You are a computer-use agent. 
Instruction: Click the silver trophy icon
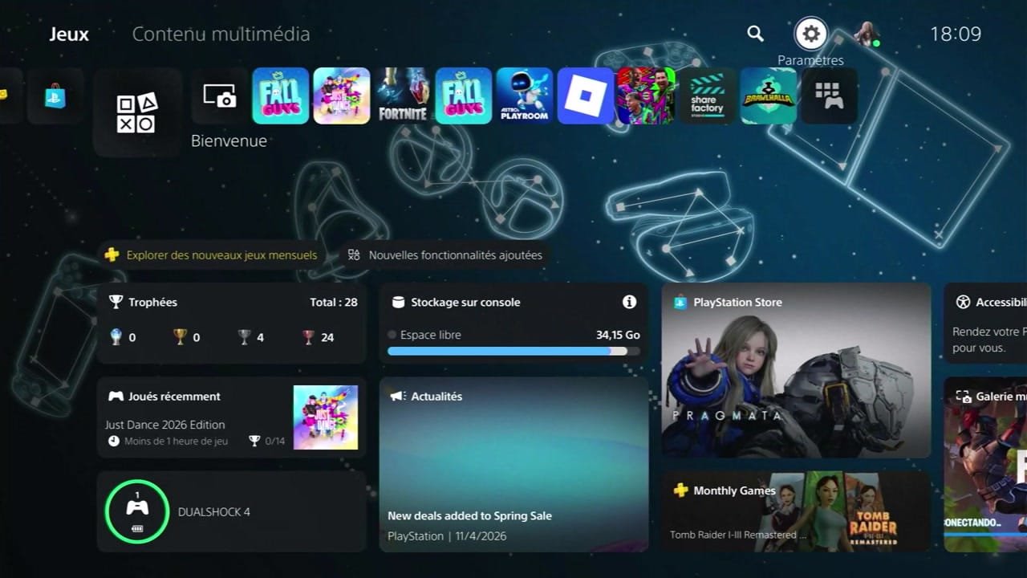tap(245, 337)
